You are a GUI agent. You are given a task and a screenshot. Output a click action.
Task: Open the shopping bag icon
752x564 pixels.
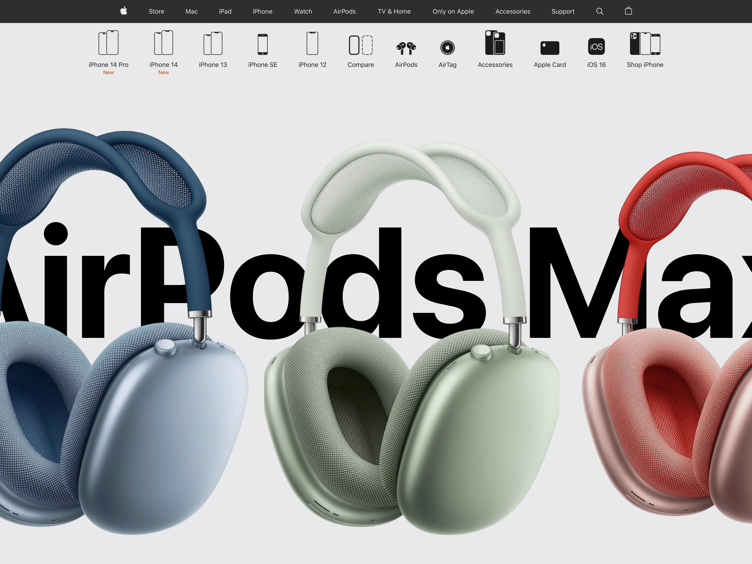click(628, 11)
